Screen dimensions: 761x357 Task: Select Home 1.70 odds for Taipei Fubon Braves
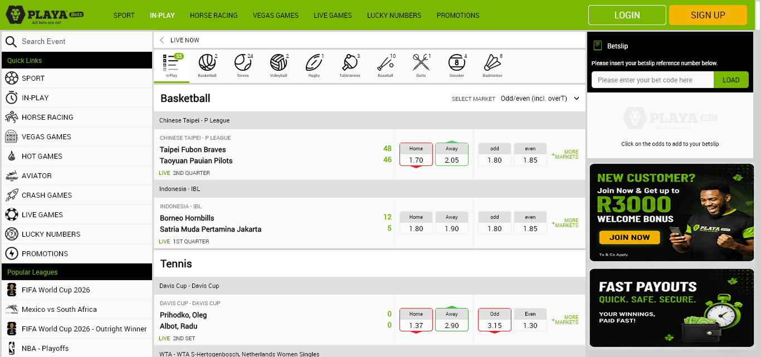pyautogui.click(x=416, y=154)
